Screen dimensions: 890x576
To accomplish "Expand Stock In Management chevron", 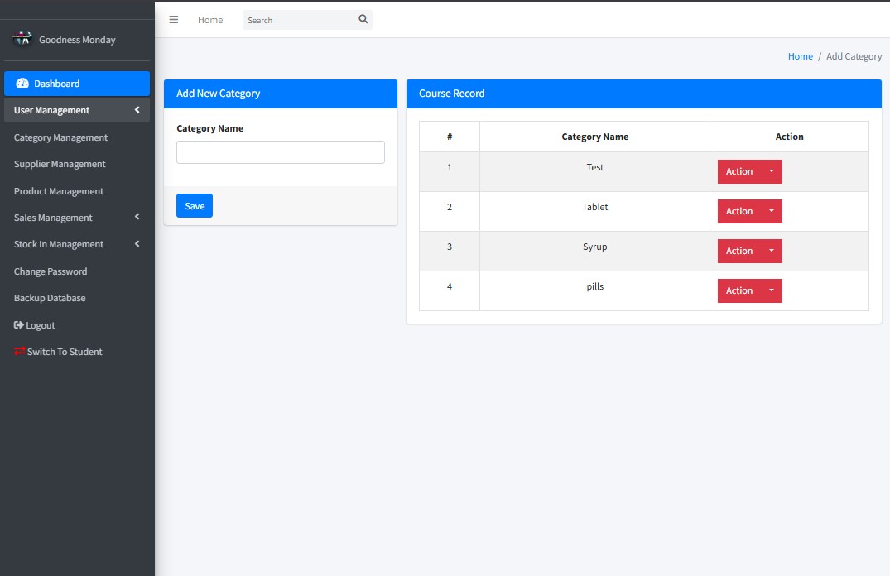I will click(x=137, y=244).
